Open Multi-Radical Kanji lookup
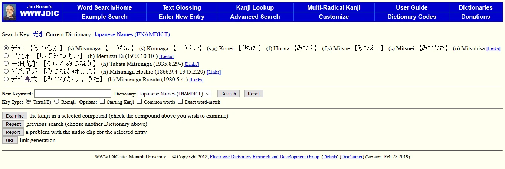505x169 pixels. 334,7
